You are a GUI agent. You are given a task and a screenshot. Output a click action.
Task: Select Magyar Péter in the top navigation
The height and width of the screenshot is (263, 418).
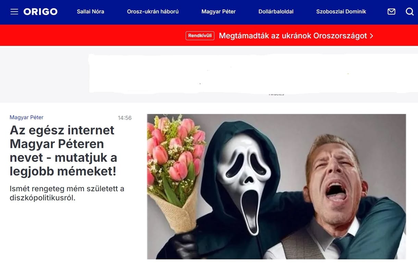pos(219,12)
